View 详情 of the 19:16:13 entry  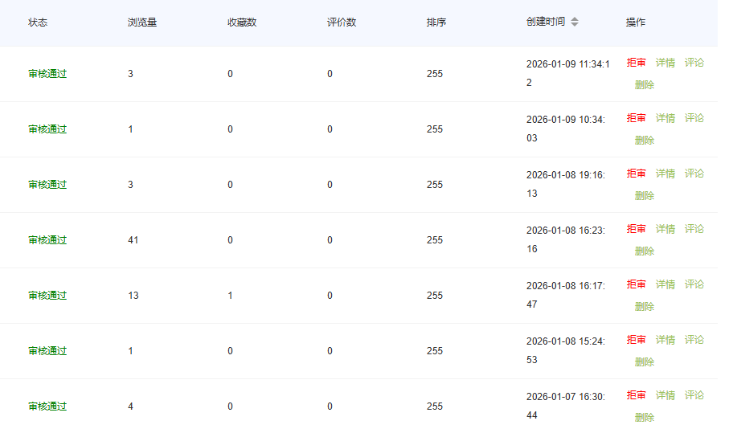665,174
